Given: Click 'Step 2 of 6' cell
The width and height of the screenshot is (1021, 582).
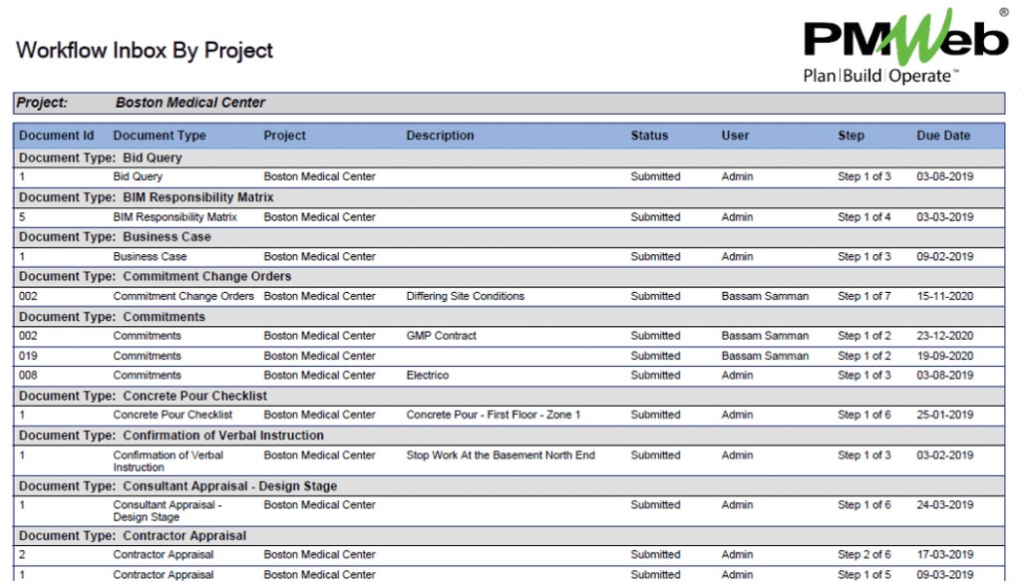Looking at the screenshot, I should point(864,555).
